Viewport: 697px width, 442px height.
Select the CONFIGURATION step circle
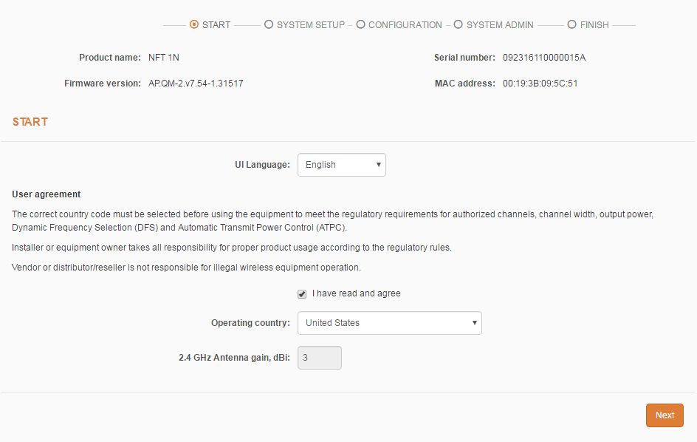[360, 24]
